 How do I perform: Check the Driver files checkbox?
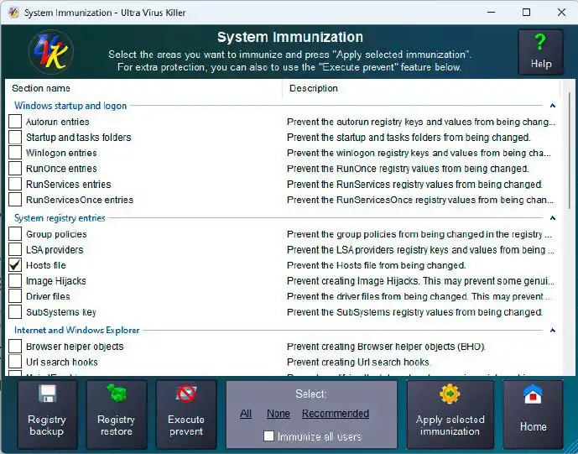coord(15,296)
